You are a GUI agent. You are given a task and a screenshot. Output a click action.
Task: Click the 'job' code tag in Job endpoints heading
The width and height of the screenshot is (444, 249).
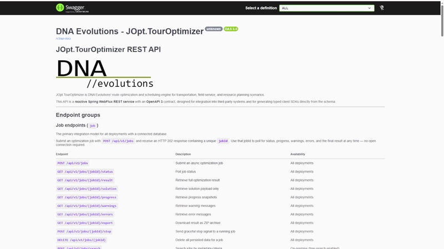point(92,126)
